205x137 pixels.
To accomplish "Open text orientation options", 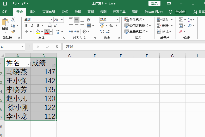I will pos(85,31).
